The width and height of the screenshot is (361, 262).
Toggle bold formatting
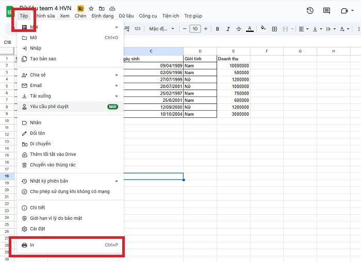coord(218,28)
